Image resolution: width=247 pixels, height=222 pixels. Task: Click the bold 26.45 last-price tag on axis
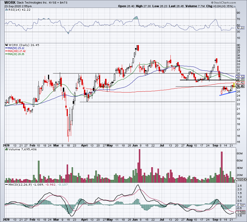240,86
